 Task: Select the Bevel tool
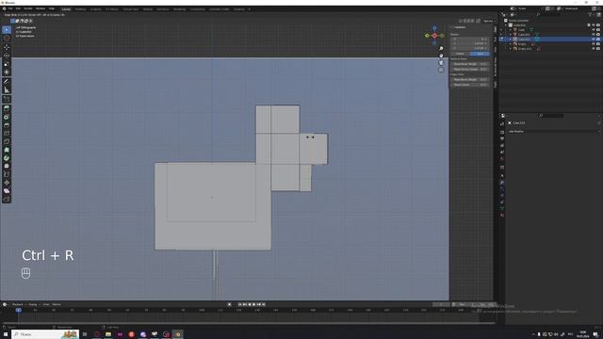(x=7, y=125)
